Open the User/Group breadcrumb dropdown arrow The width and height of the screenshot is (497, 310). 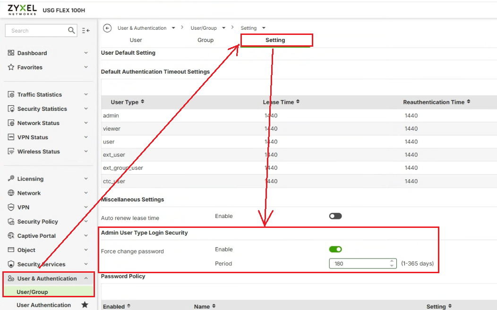[x=223, y=28]
